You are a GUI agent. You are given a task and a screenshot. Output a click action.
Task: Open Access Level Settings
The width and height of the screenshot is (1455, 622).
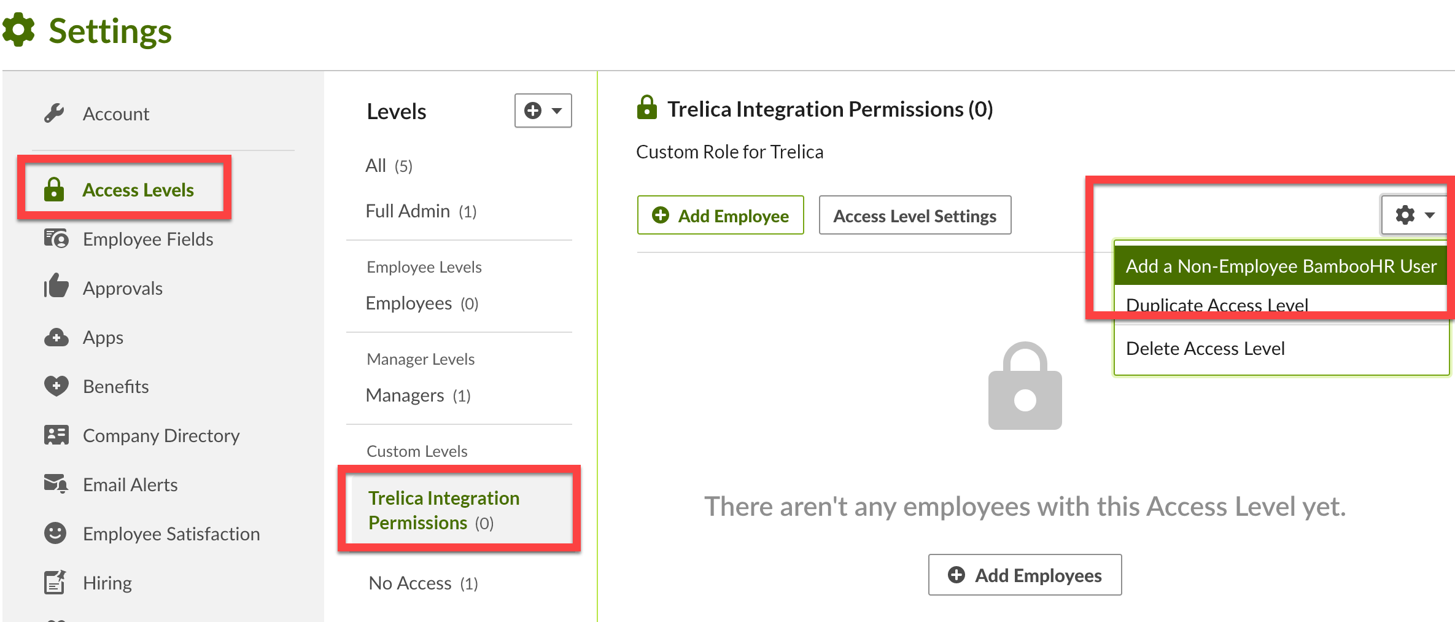(915, 215)
